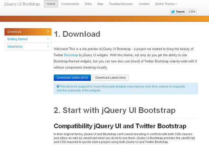Click the '2. Start with jQuery UI Bootstrap' heading
Image resolution: width=209 pixels, height=145 pixels.
click(x=115, y=110)
